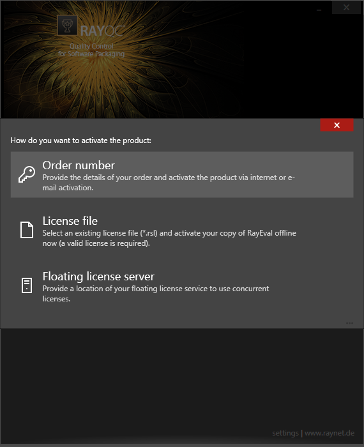
Task: Close the RayQC window
Action: pyautogui.click(x=346, y=8)
